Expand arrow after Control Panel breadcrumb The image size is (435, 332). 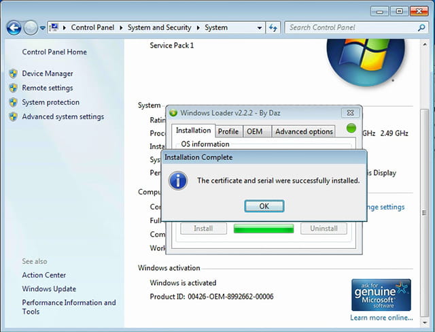coord(121,27)
